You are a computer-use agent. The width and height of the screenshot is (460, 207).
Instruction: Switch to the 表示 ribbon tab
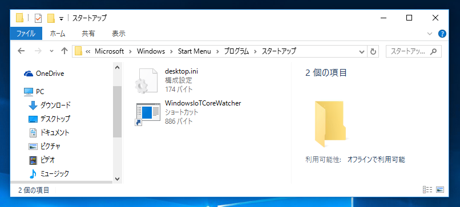pos(119,34)
